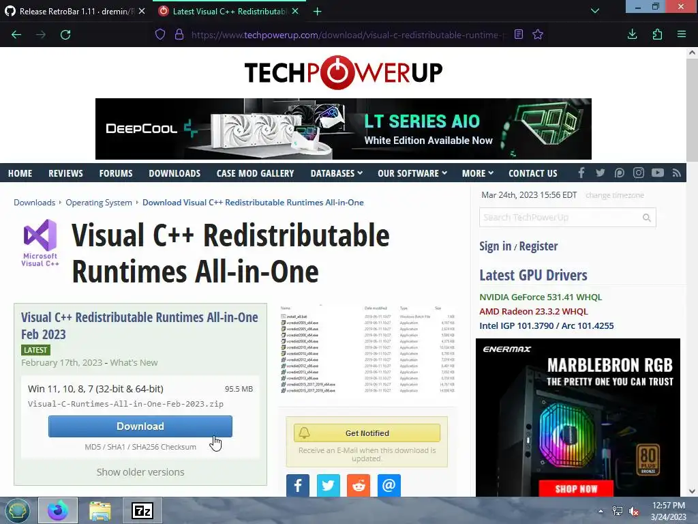Click the DeepCool LT Series AIO banner
698x524 pixels.
(344, 129)
